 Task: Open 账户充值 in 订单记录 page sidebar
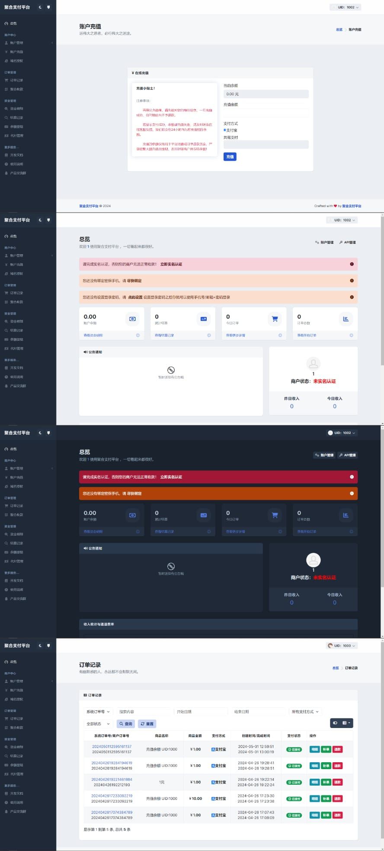pyautogui.click(x=28, y=690)
